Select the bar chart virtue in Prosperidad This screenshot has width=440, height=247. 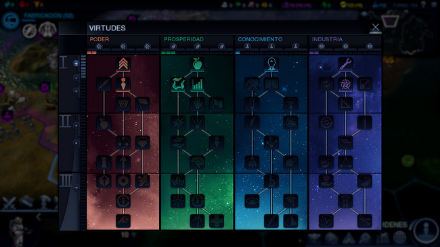point(197,84)
